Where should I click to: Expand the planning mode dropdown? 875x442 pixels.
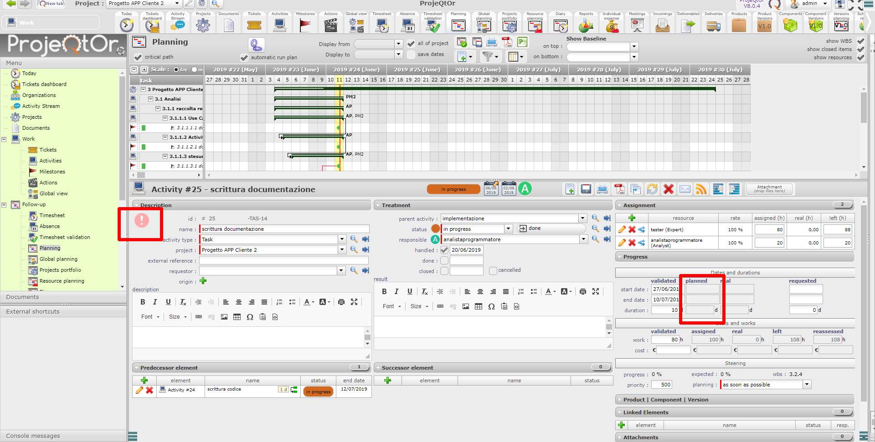pyautogui.click(x=807, y=385)
